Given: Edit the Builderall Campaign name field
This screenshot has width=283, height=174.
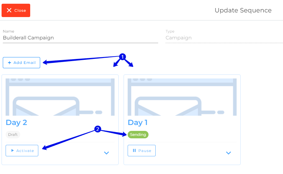Looking at the screenshot, I should coord(81,38).
